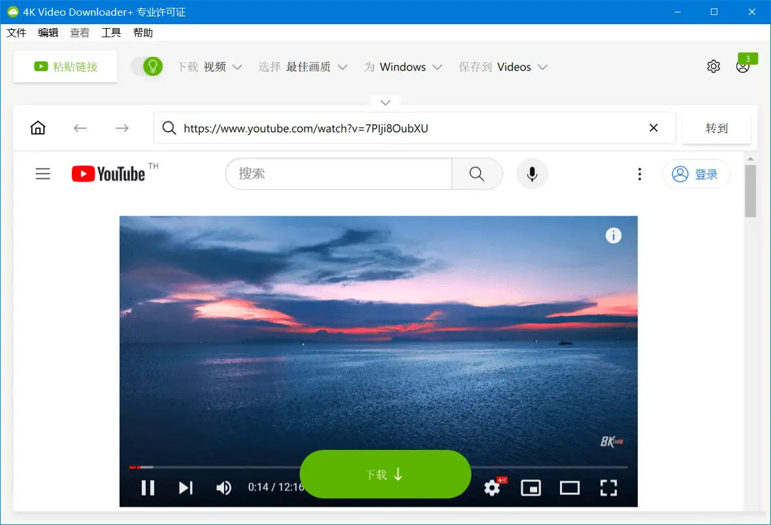Mute the video volume
771x525 pixels.
pos(223,487)
